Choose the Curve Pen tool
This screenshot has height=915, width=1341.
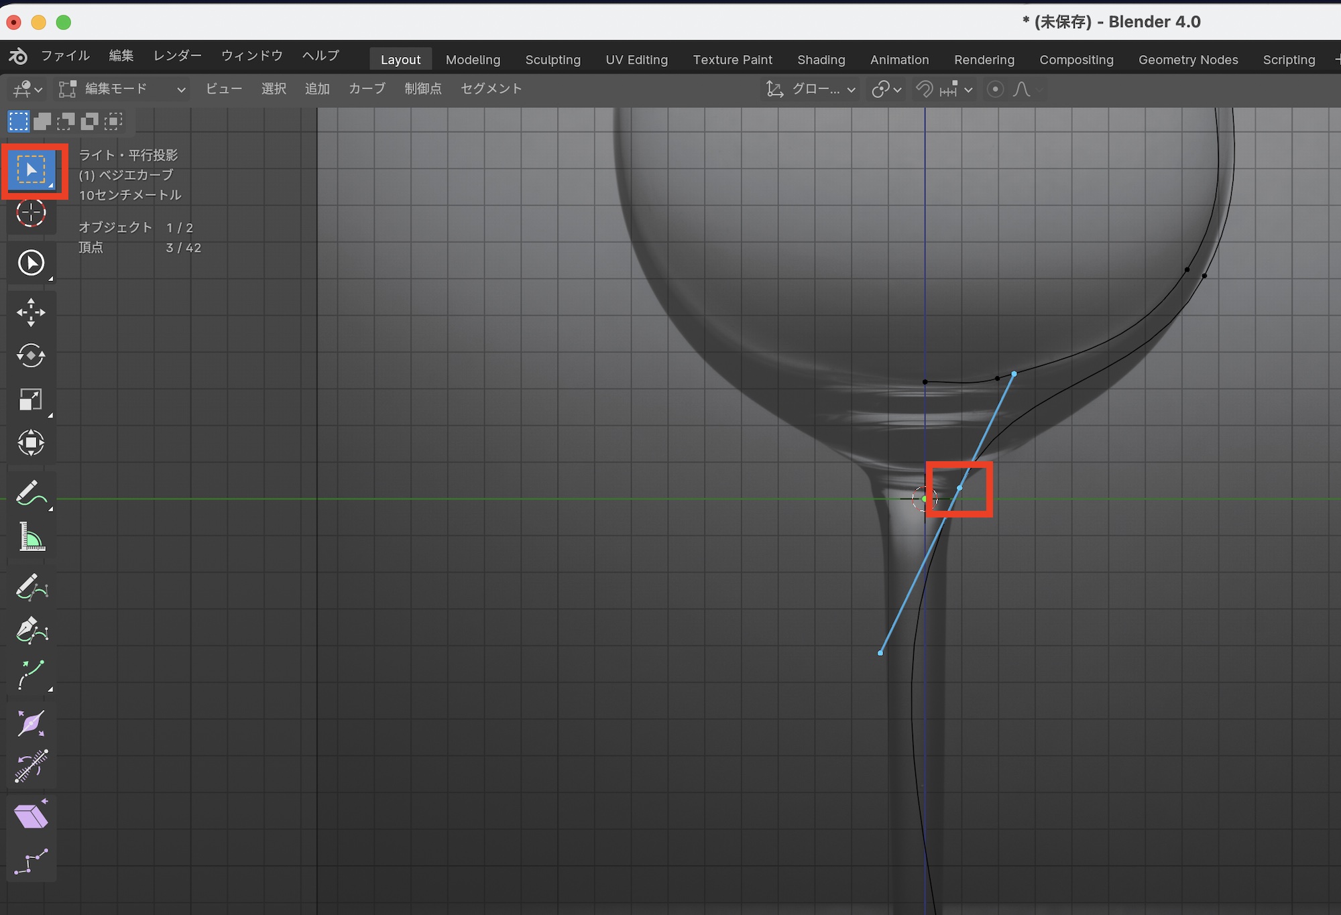tap(31, 630)
